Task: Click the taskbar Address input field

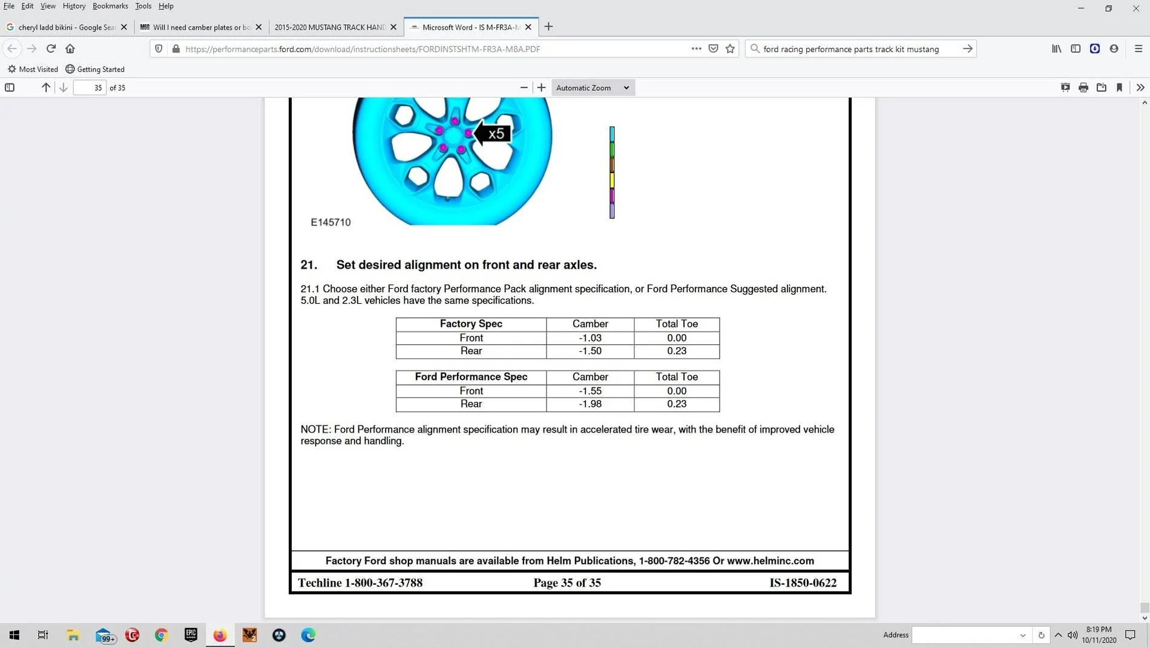Action: tap(965, 635)
